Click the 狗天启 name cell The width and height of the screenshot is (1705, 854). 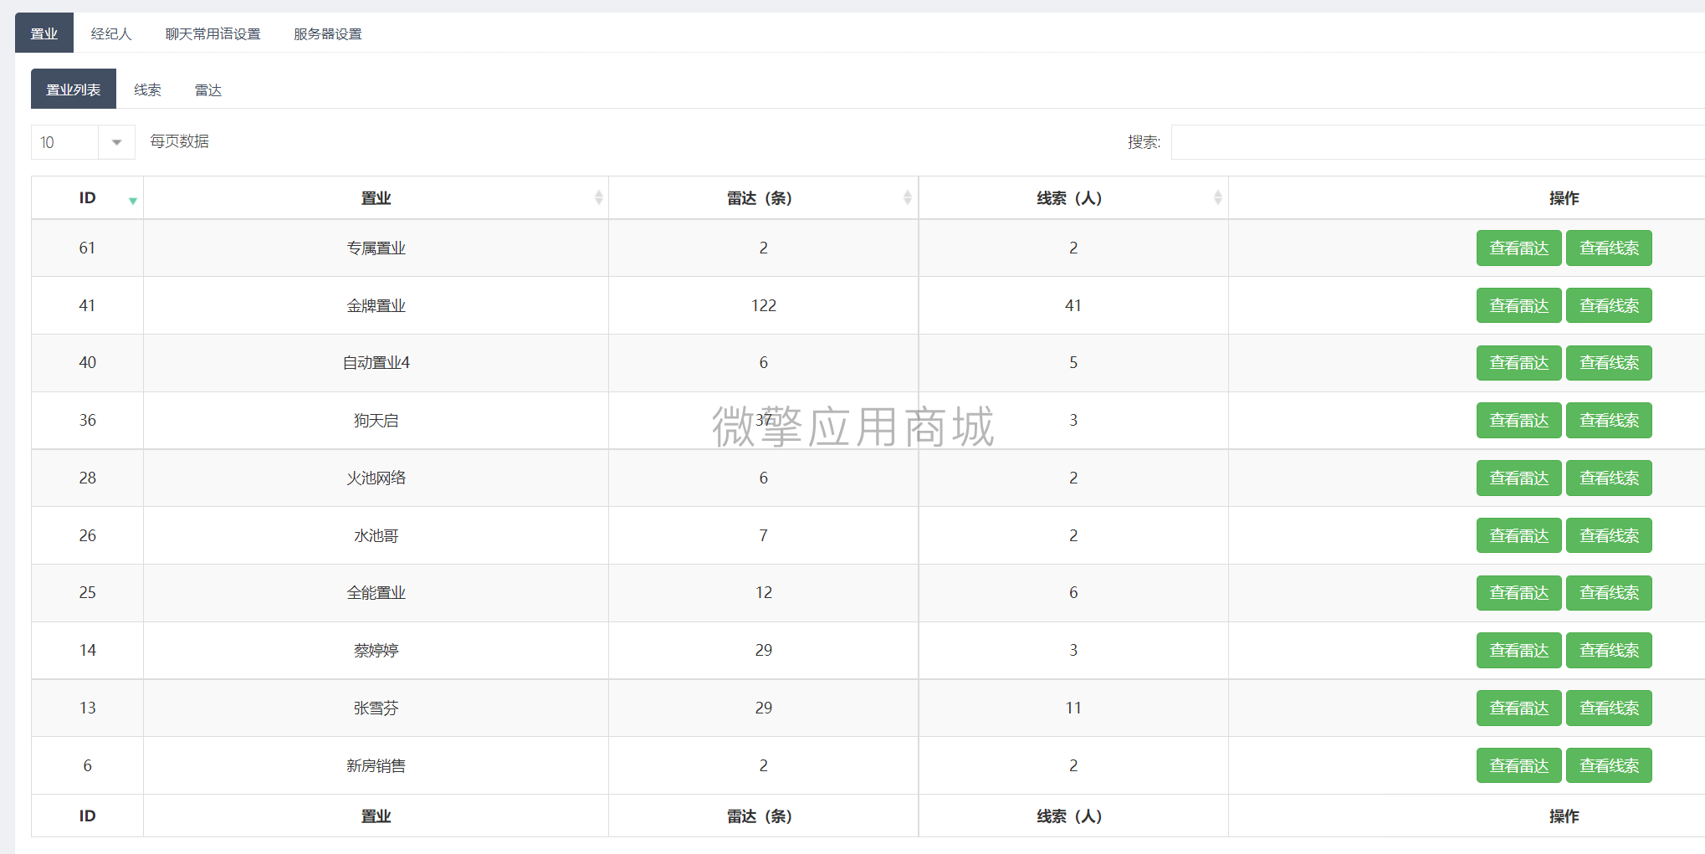pos(376,421)
